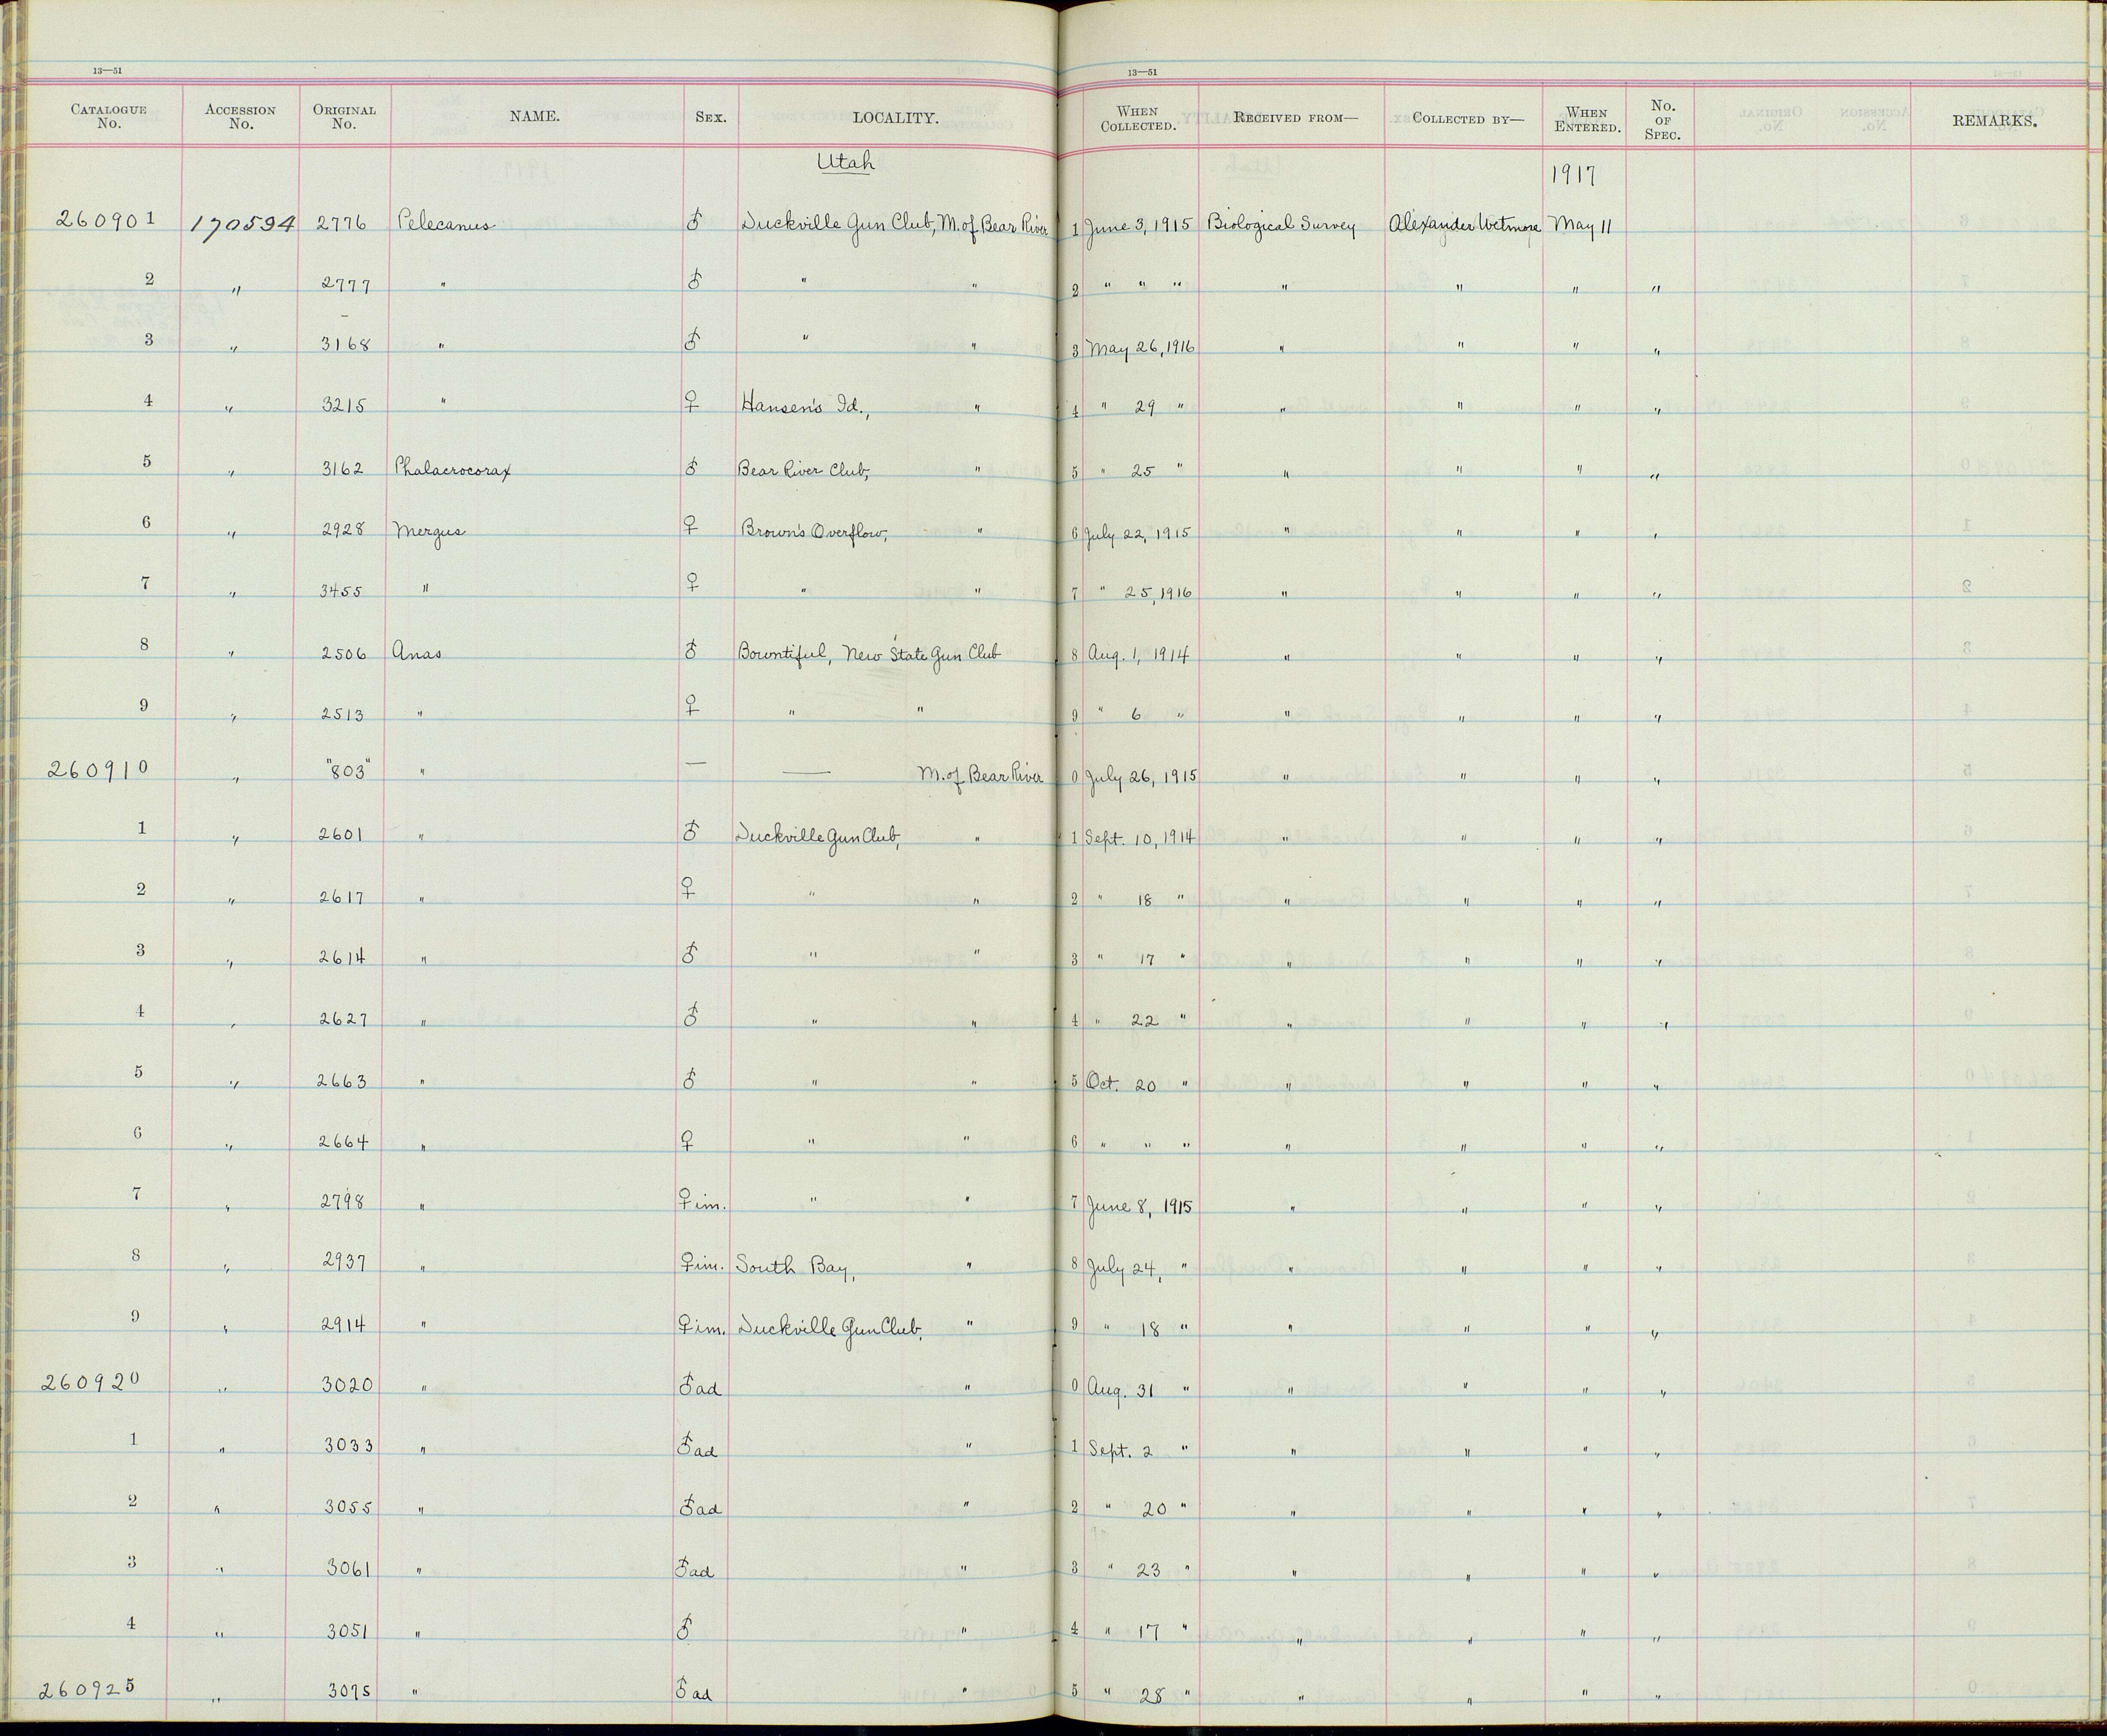Click the 'Accession No.' column header
Screen dimensions: 2107x1736
tap(240, 117)
